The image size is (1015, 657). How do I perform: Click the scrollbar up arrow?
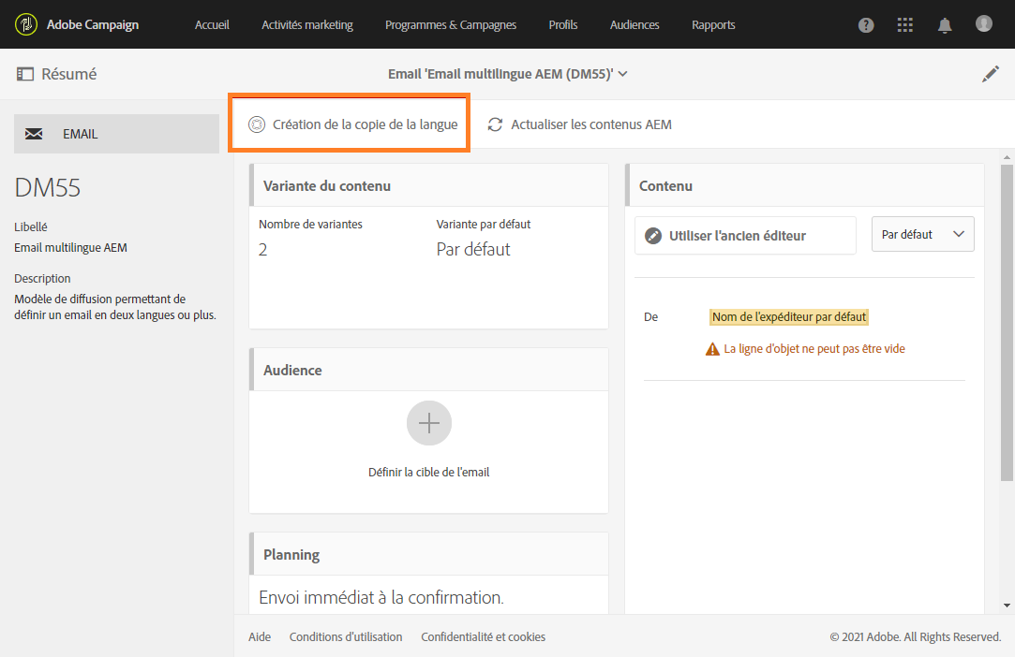click(x=1007, y=157)
